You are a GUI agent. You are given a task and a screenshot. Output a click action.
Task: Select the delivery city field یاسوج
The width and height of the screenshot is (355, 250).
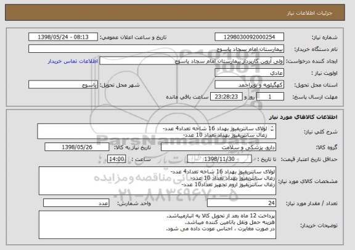pyautogui.click(x=63, y=85)
